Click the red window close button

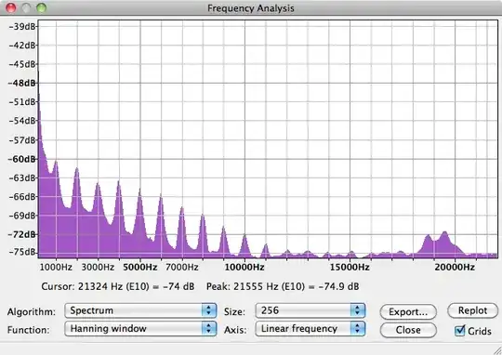click(11, 7)
